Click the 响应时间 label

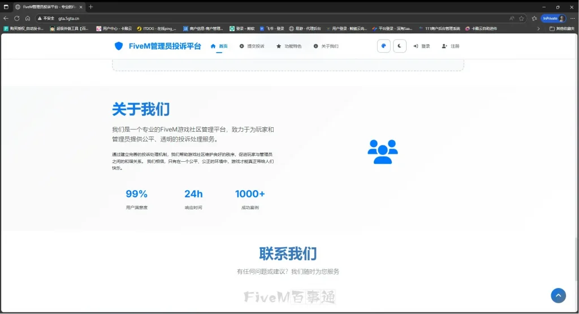click(193, 208)
